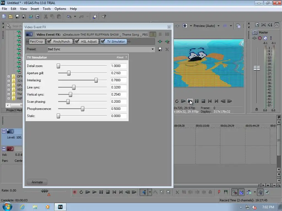Disable the TV Simulator effect checkbox
282x211 pixels.
(x=103, y=41)
